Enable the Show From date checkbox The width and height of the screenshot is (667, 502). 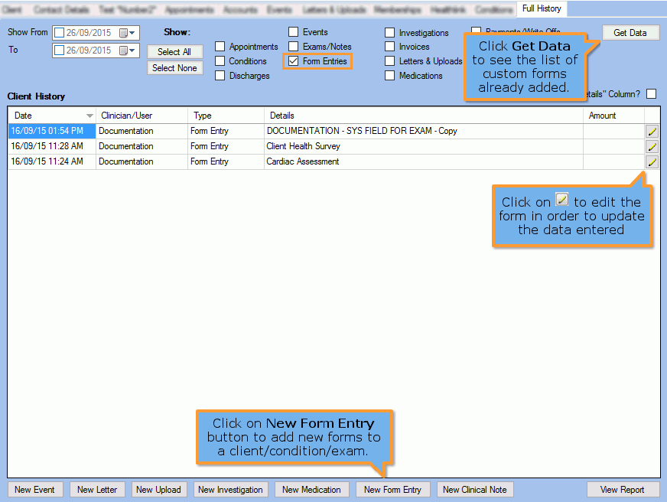pyautogui.click(x=60, y=33)
